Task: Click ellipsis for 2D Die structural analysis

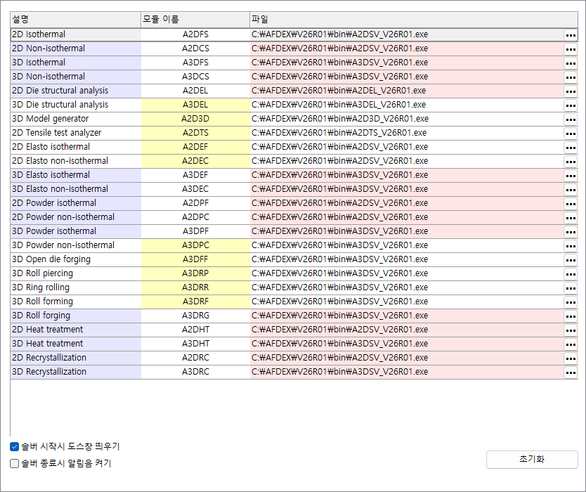Action: click(x=571, y=91)
